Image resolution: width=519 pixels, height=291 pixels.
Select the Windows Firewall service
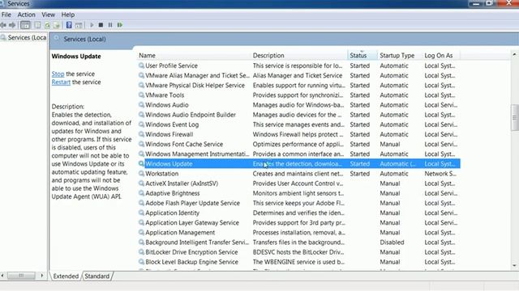[299, 134]
